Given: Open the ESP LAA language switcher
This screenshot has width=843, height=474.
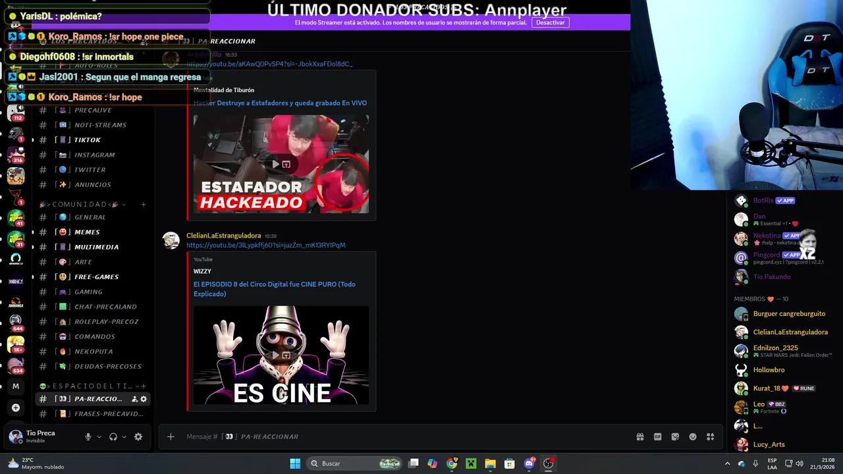Looking at the screenshot, I should coord(772,463).
